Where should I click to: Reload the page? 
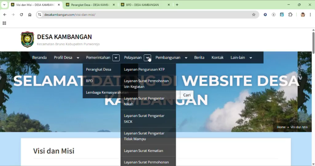21,15
